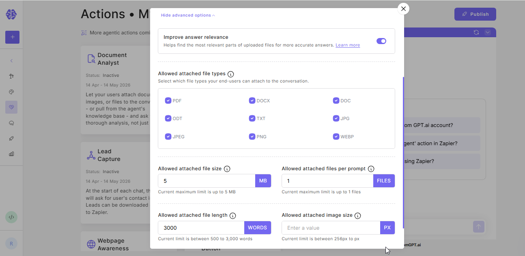Uncheck the TXT file type checkbox
The image size is (525, 256).
tap(252, 118)
